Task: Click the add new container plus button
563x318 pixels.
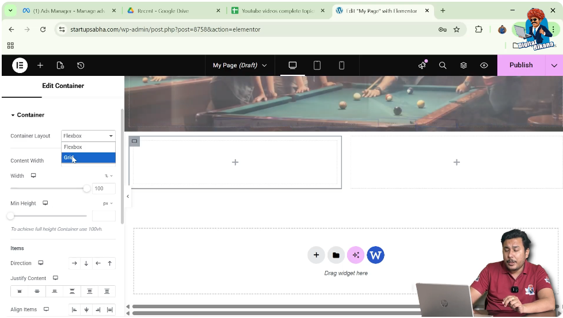Action: [x=317, y=255]
